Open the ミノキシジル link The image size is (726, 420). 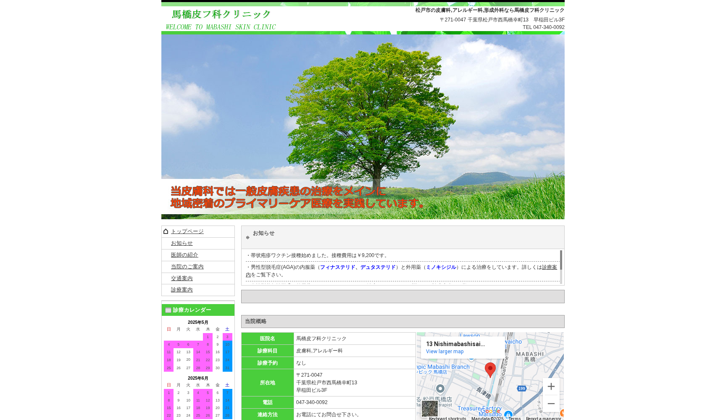[x=442, y=267]
